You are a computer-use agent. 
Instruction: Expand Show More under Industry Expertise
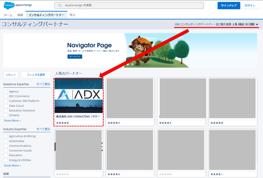click(12, 165)
